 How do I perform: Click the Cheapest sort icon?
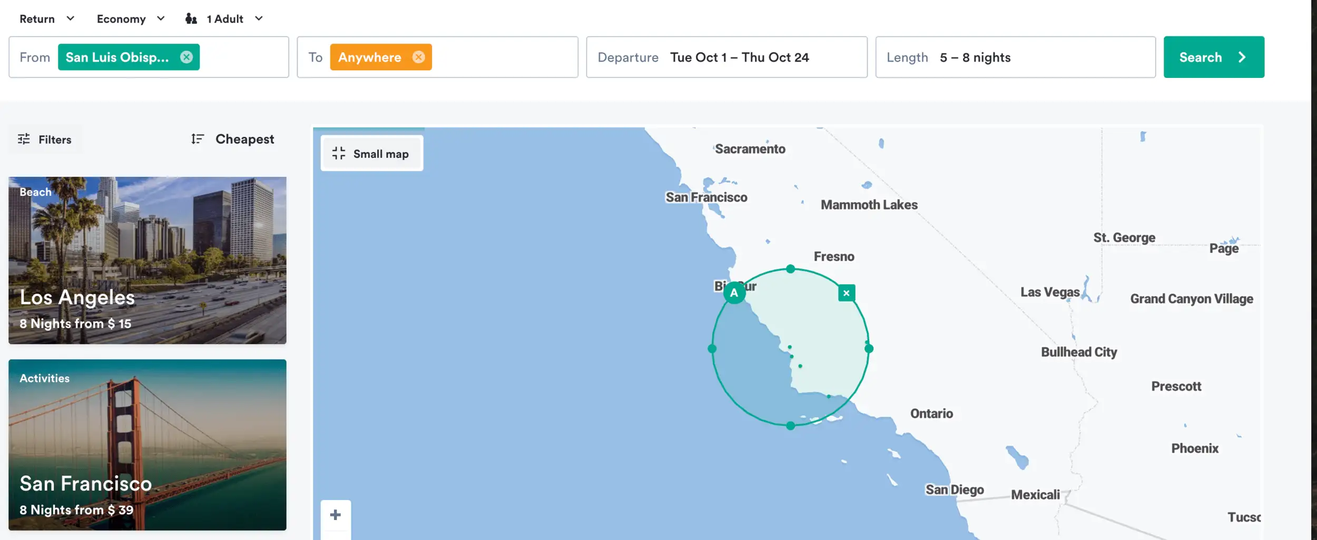pyautogui.click(x=198, y=139)
